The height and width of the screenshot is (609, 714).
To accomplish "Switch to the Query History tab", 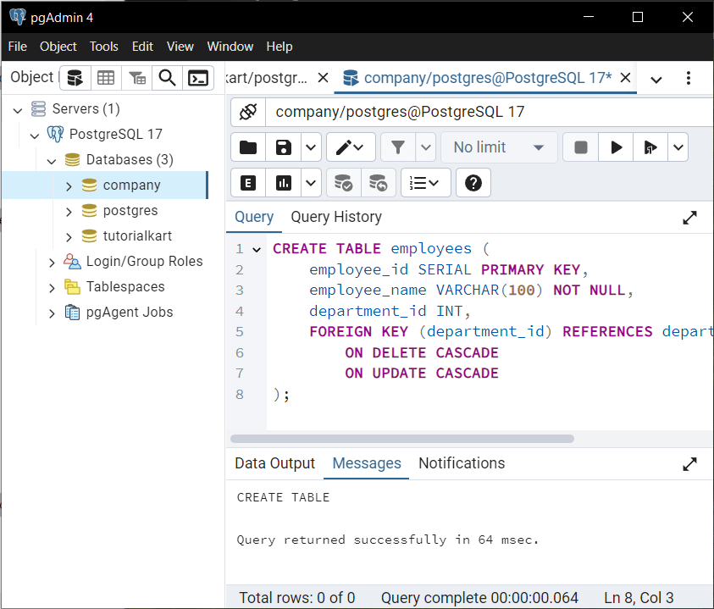I will [336, 217].
